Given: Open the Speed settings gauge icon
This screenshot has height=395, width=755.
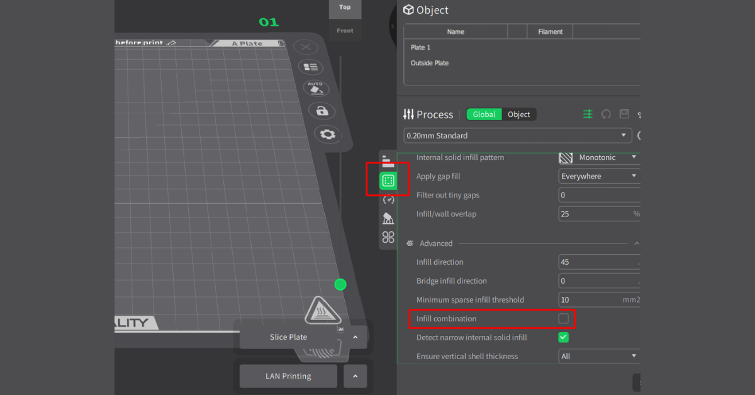Looking at the screenshot, I should 388,200.
